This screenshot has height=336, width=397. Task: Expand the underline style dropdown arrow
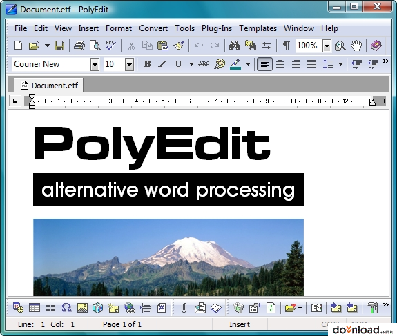192,64
